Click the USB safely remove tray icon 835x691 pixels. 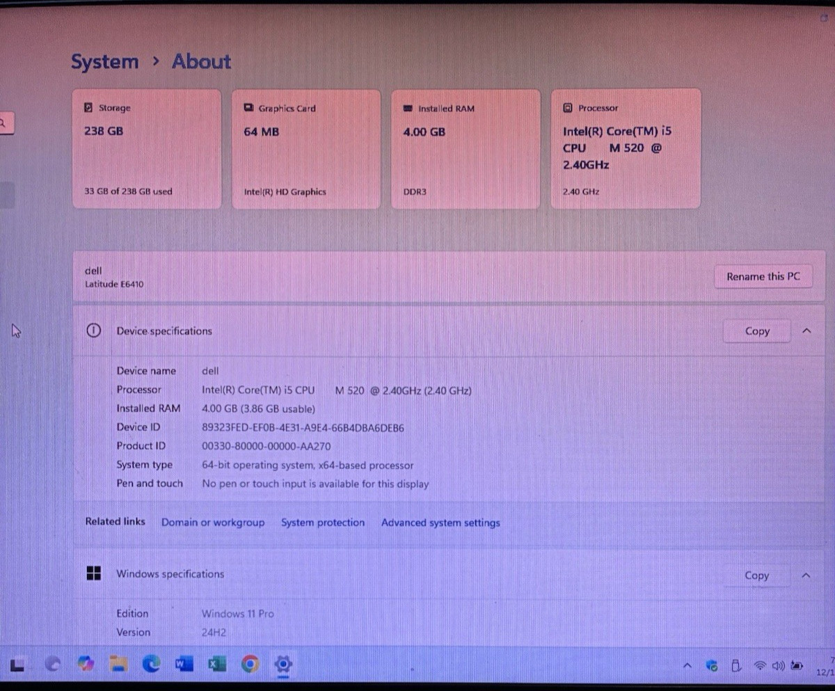(x=735, y=666)
